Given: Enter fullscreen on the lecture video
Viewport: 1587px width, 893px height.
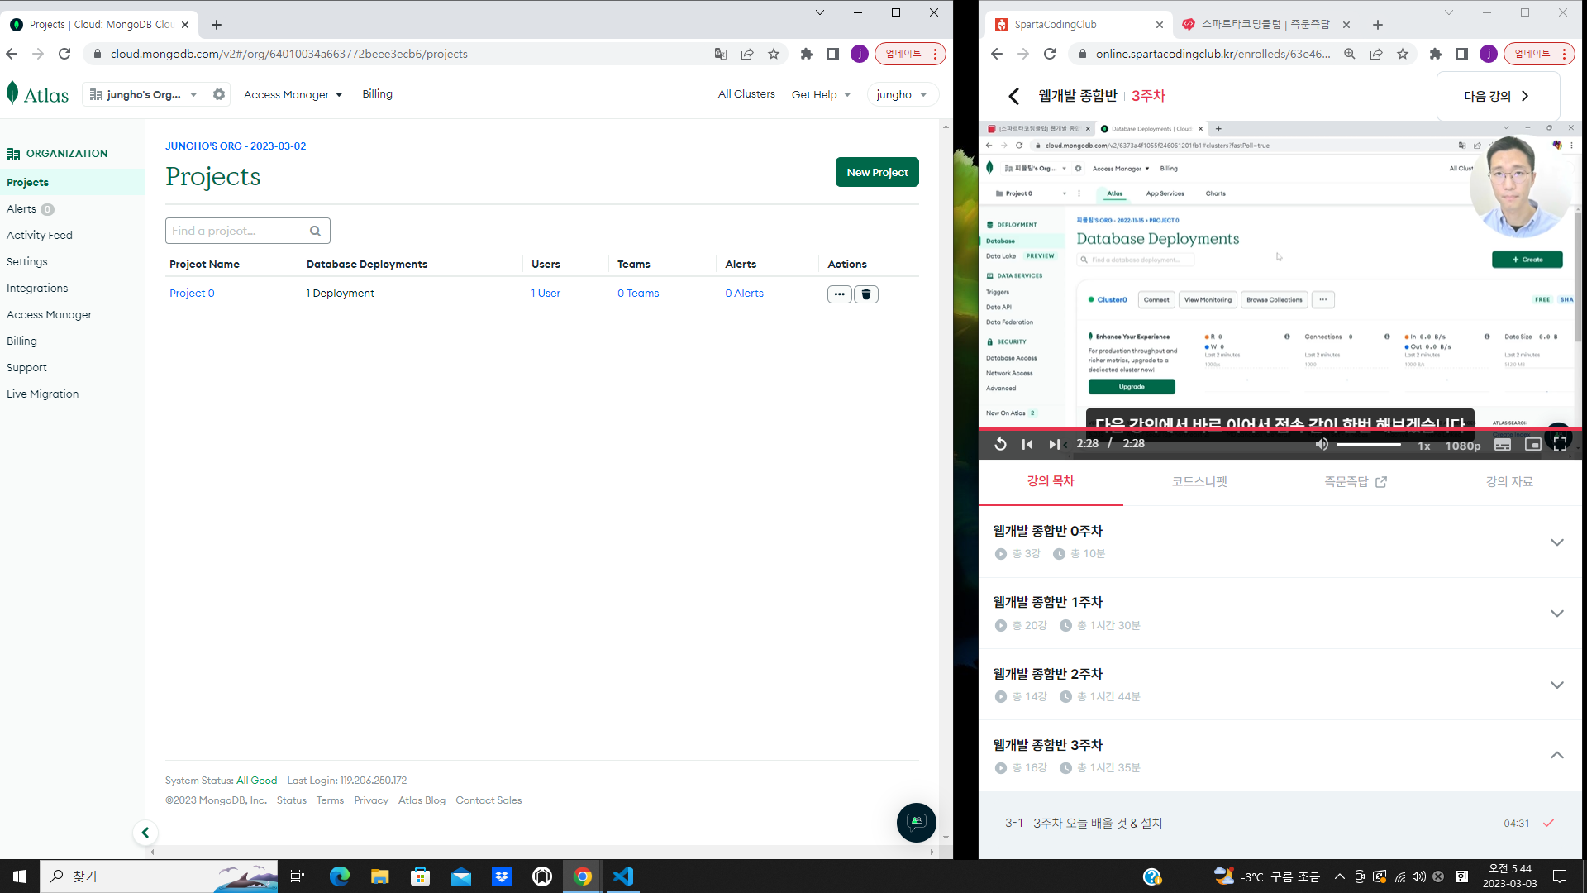Looking at the screenshot, I should click(1560, 444).
